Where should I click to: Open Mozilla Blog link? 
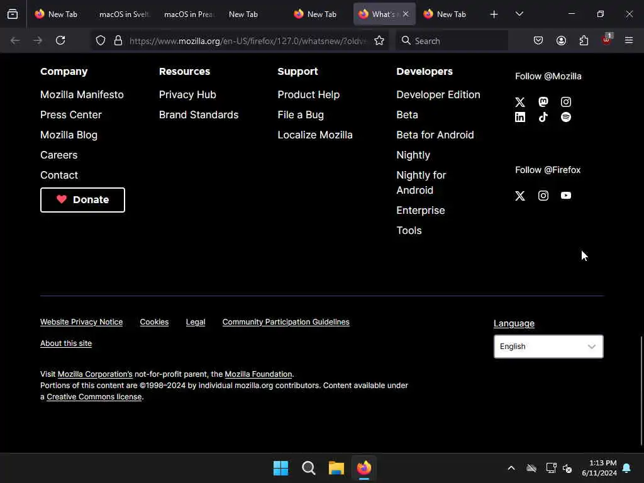69,135
